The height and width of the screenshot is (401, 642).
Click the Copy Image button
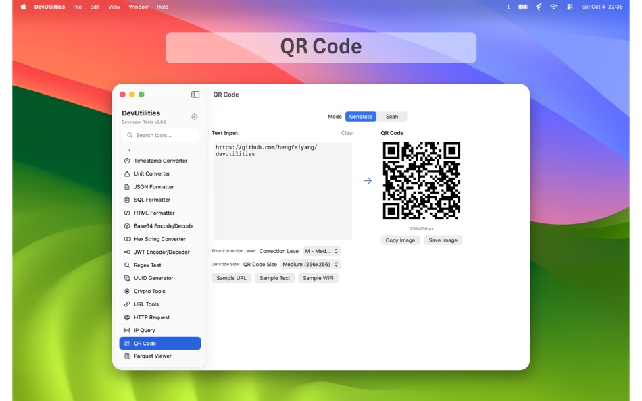coord(400,240)
